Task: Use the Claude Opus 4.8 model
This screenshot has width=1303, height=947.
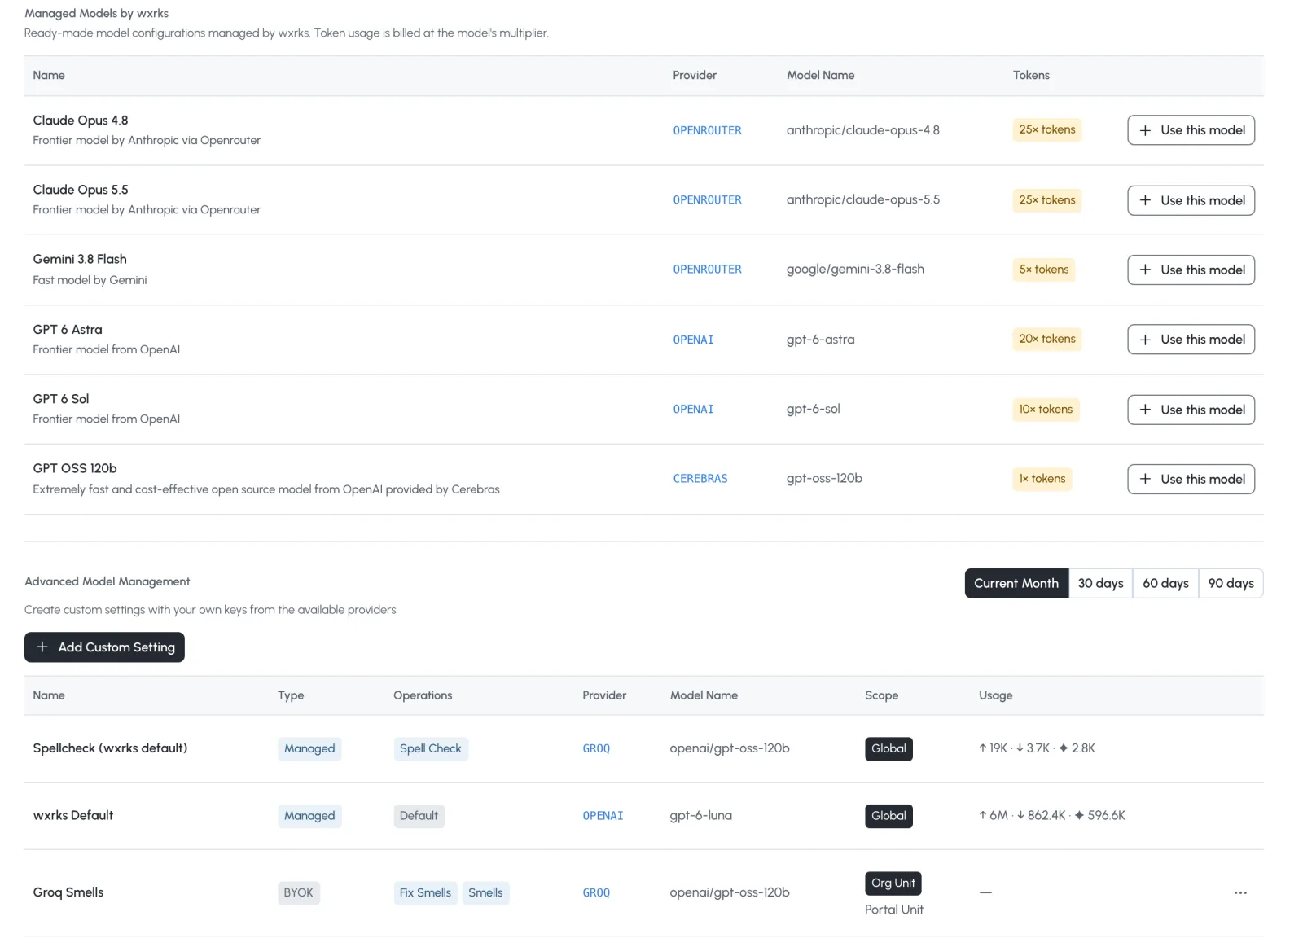Action: [1191, 130]
